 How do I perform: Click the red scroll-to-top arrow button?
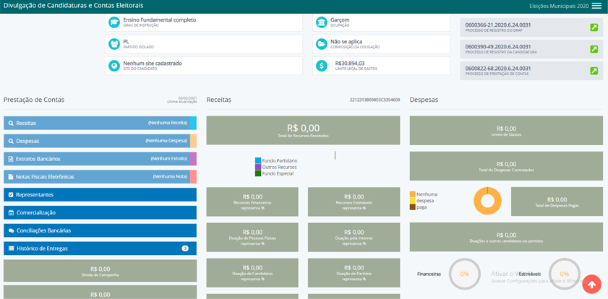(591, 285)
